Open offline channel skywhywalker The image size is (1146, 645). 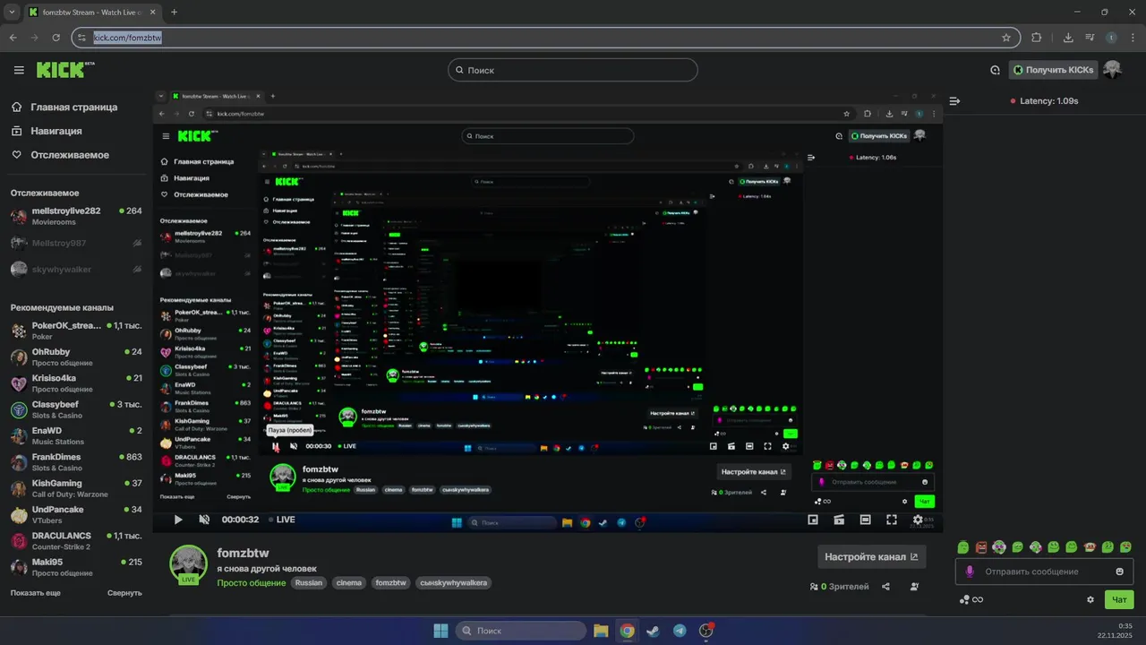point(75,270)
